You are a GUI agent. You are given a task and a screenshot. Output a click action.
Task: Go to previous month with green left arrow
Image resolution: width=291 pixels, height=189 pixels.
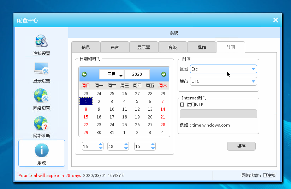click(x=84, y=74)
